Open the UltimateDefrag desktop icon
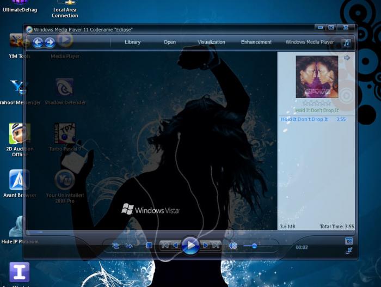 (x=20, y=7)
